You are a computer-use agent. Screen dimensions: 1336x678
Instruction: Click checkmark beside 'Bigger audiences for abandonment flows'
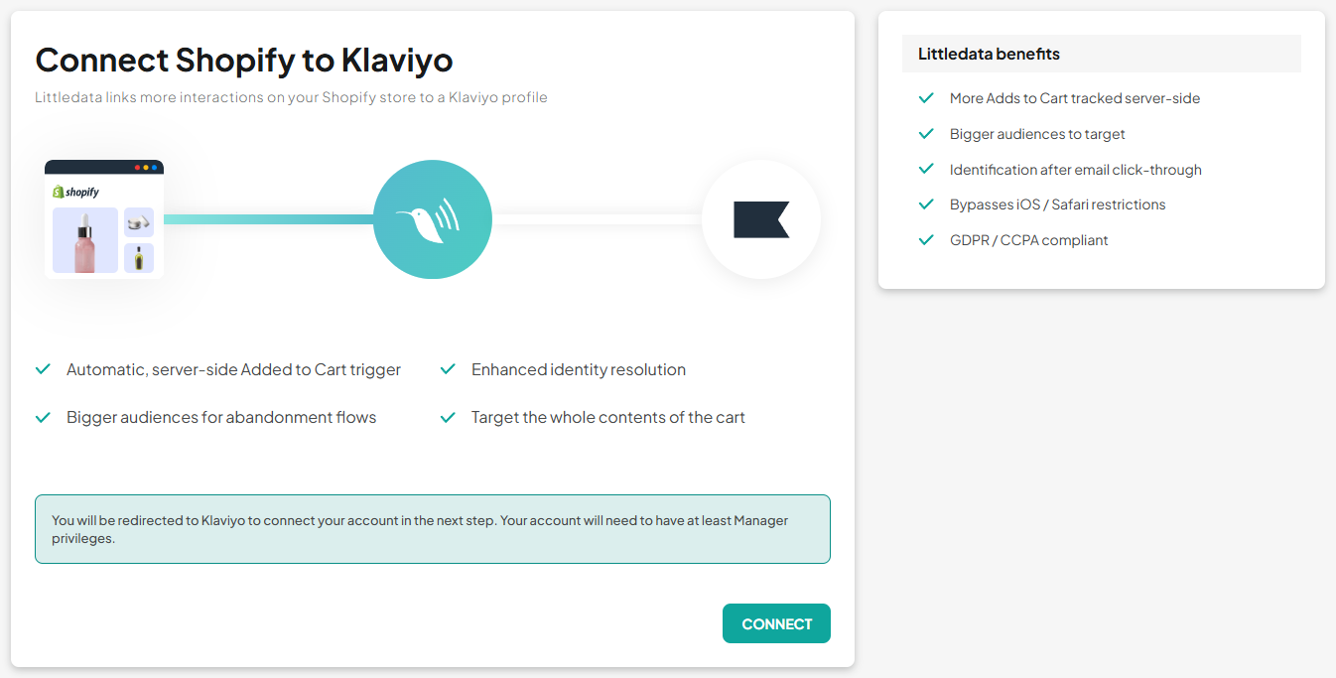tap(43, 417)
